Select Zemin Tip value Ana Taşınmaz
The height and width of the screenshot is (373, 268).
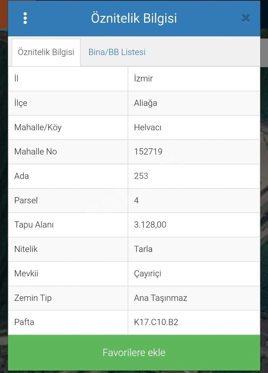coord(161,298)
